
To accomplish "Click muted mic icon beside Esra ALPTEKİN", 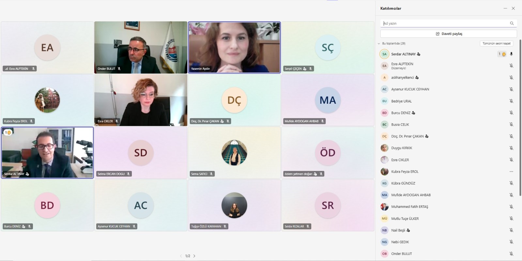I will (x=511, y=66).
